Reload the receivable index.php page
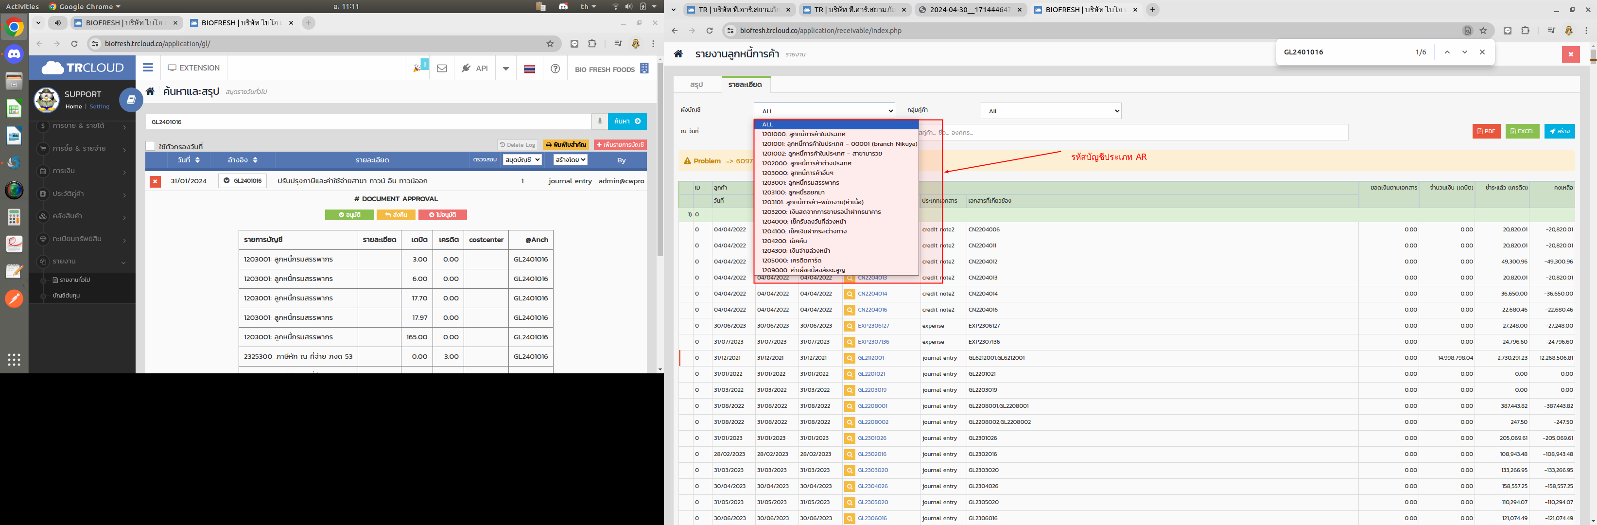Image resolution: width=1597 pixels, height=525 pixels. 710,30
